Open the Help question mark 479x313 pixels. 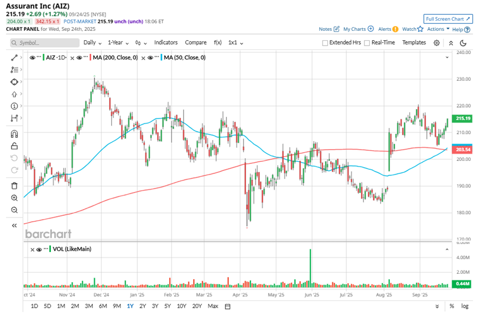coord(467,30)
